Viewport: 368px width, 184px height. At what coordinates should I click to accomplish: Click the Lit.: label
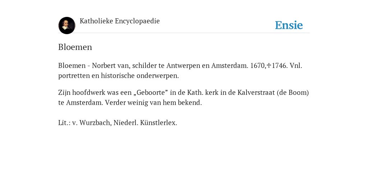(x=64, y=123)
